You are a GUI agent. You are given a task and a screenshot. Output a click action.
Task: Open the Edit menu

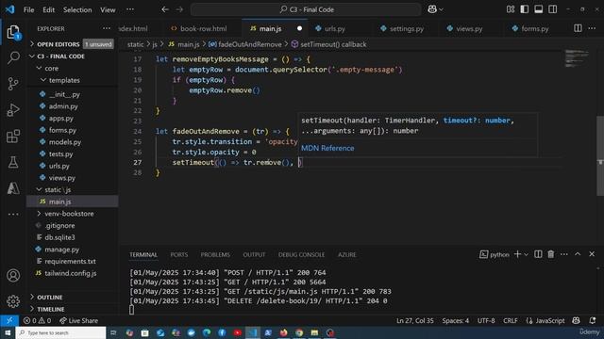point(48,9)
